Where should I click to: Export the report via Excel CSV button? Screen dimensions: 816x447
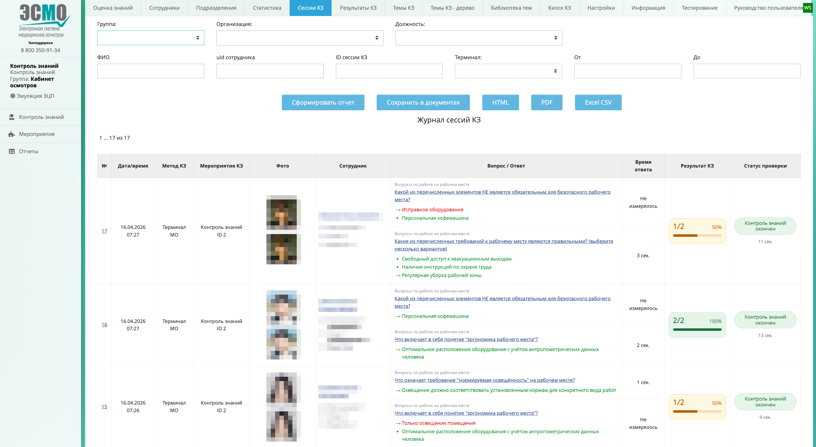pyautogui.click(x=598, y=102)
